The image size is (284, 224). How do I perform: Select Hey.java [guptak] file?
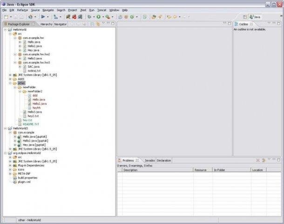(x=34, y=145)
